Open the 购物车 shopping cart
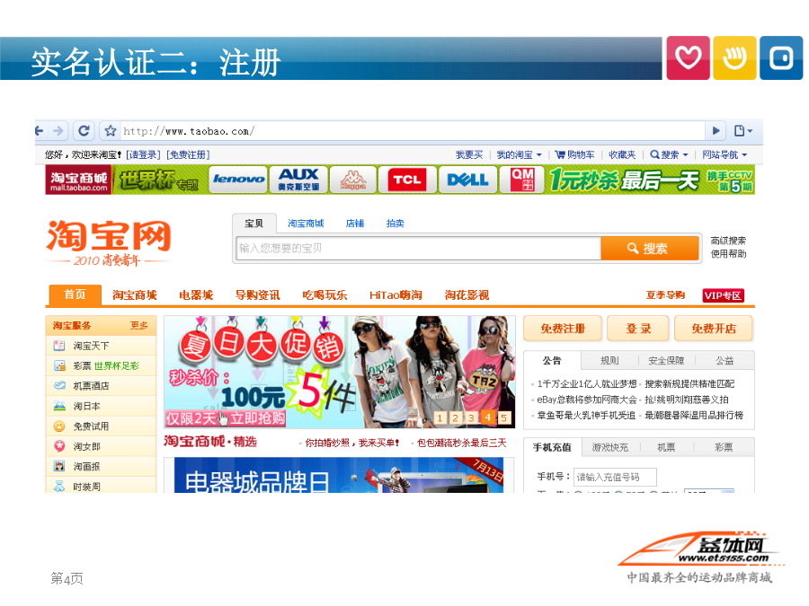 [x=574, y=154]
